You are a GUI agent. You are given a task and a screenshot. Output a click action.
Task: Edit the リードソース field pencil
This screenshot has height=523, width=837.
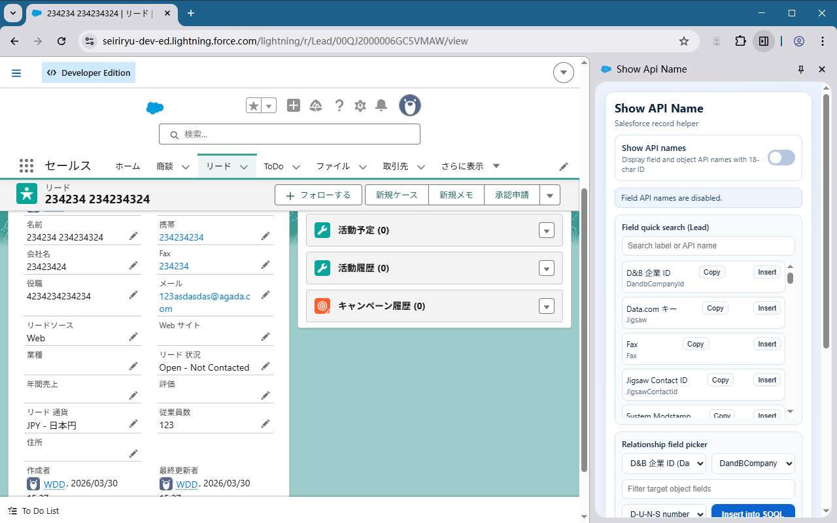click(x=133, y=337)
